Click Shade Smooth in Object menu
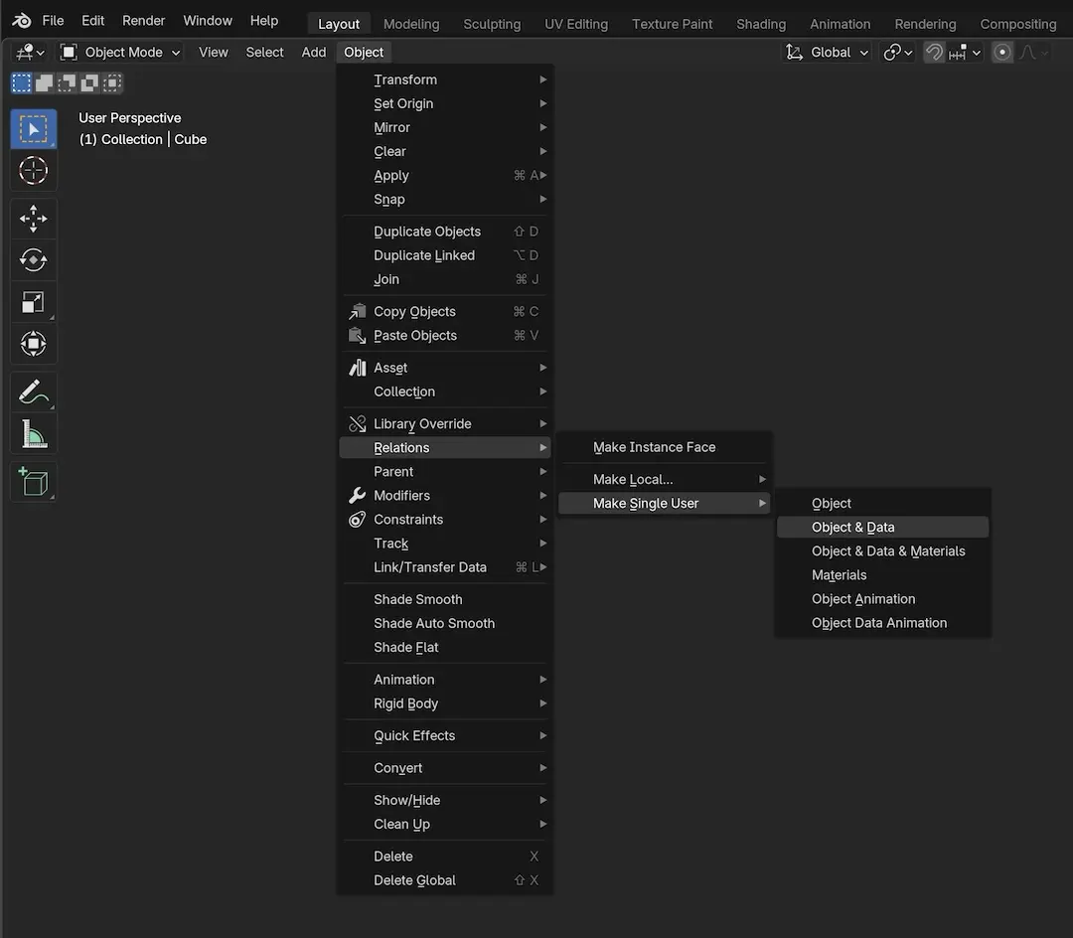 coord(418,599)
